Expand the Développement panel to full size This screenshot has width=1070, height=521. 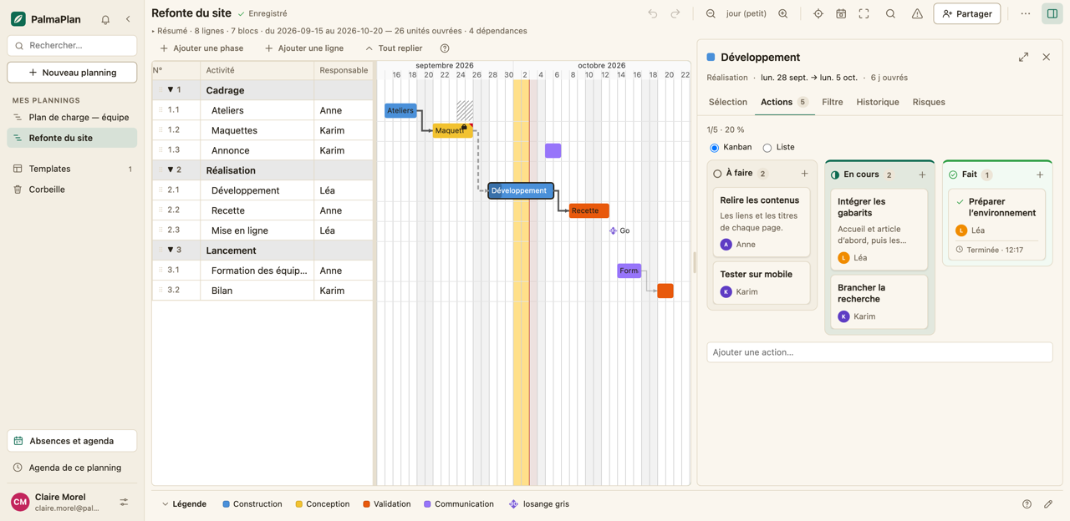(1023, 57)
